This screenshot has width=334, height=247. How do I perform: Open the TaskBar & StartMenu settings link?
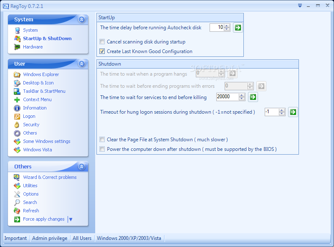click(x=44, y=91)
